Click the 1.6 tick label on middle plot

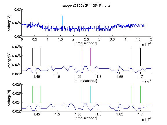click(x=99, y=77)
